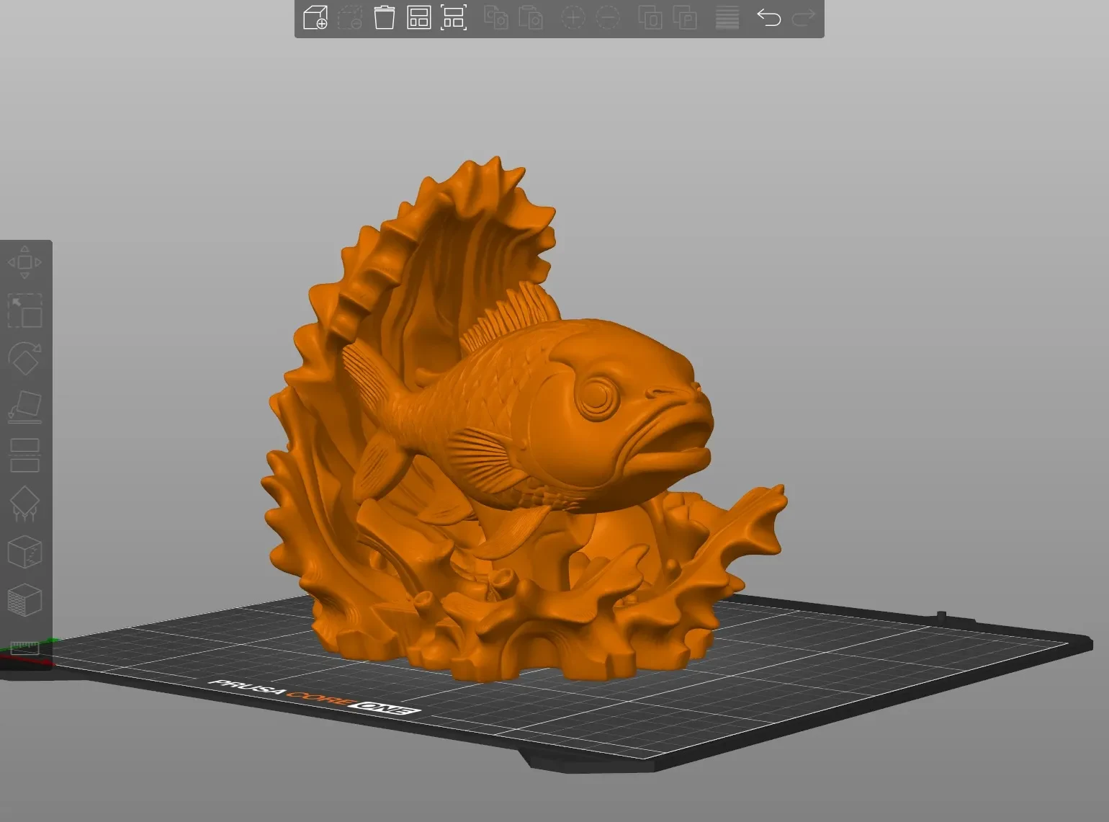Click the Copy icon in top toolbar
This screenshot has width=1109, height=822.
pos(496,18)
